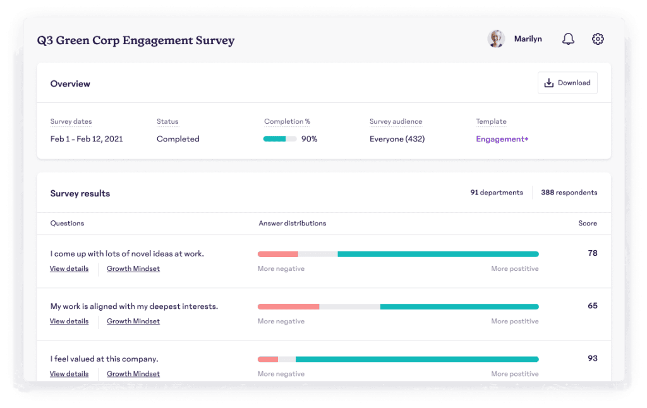Open the Engagement+ template link
647x408 pixels.
(x=502, y=139)
